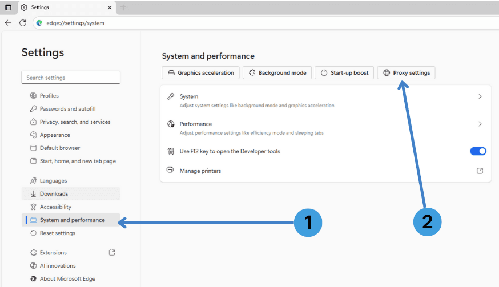Focus the Search settings field
The image size is (499, 287).
point(71,78)
